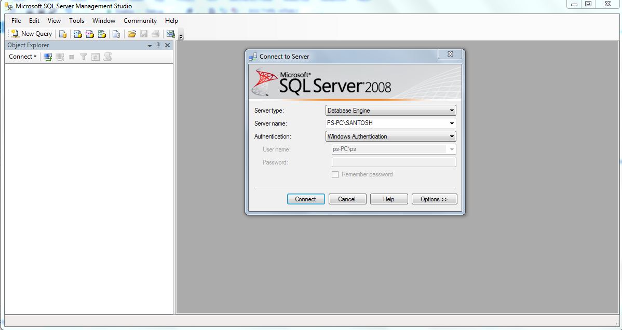Open the View menu
The image size is (622, 330).
tap(55, 21)
